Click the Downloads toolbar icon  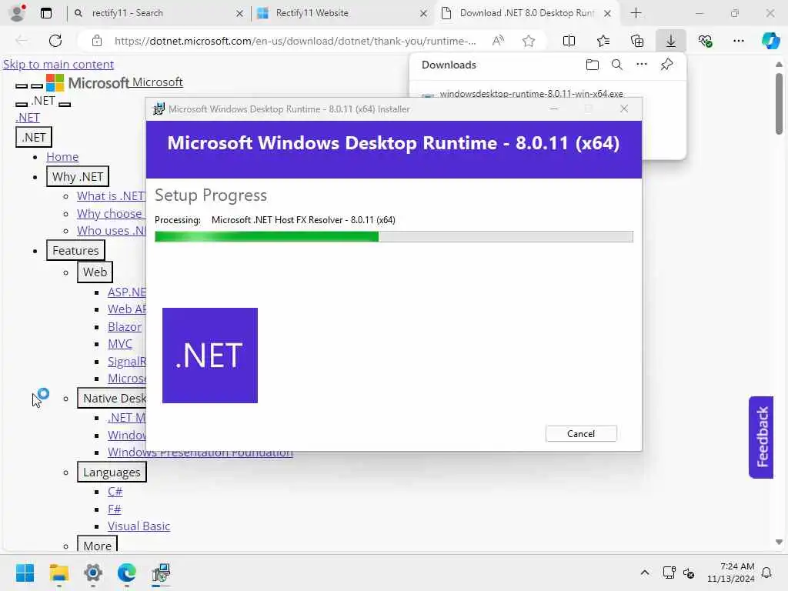coord(670,41)
